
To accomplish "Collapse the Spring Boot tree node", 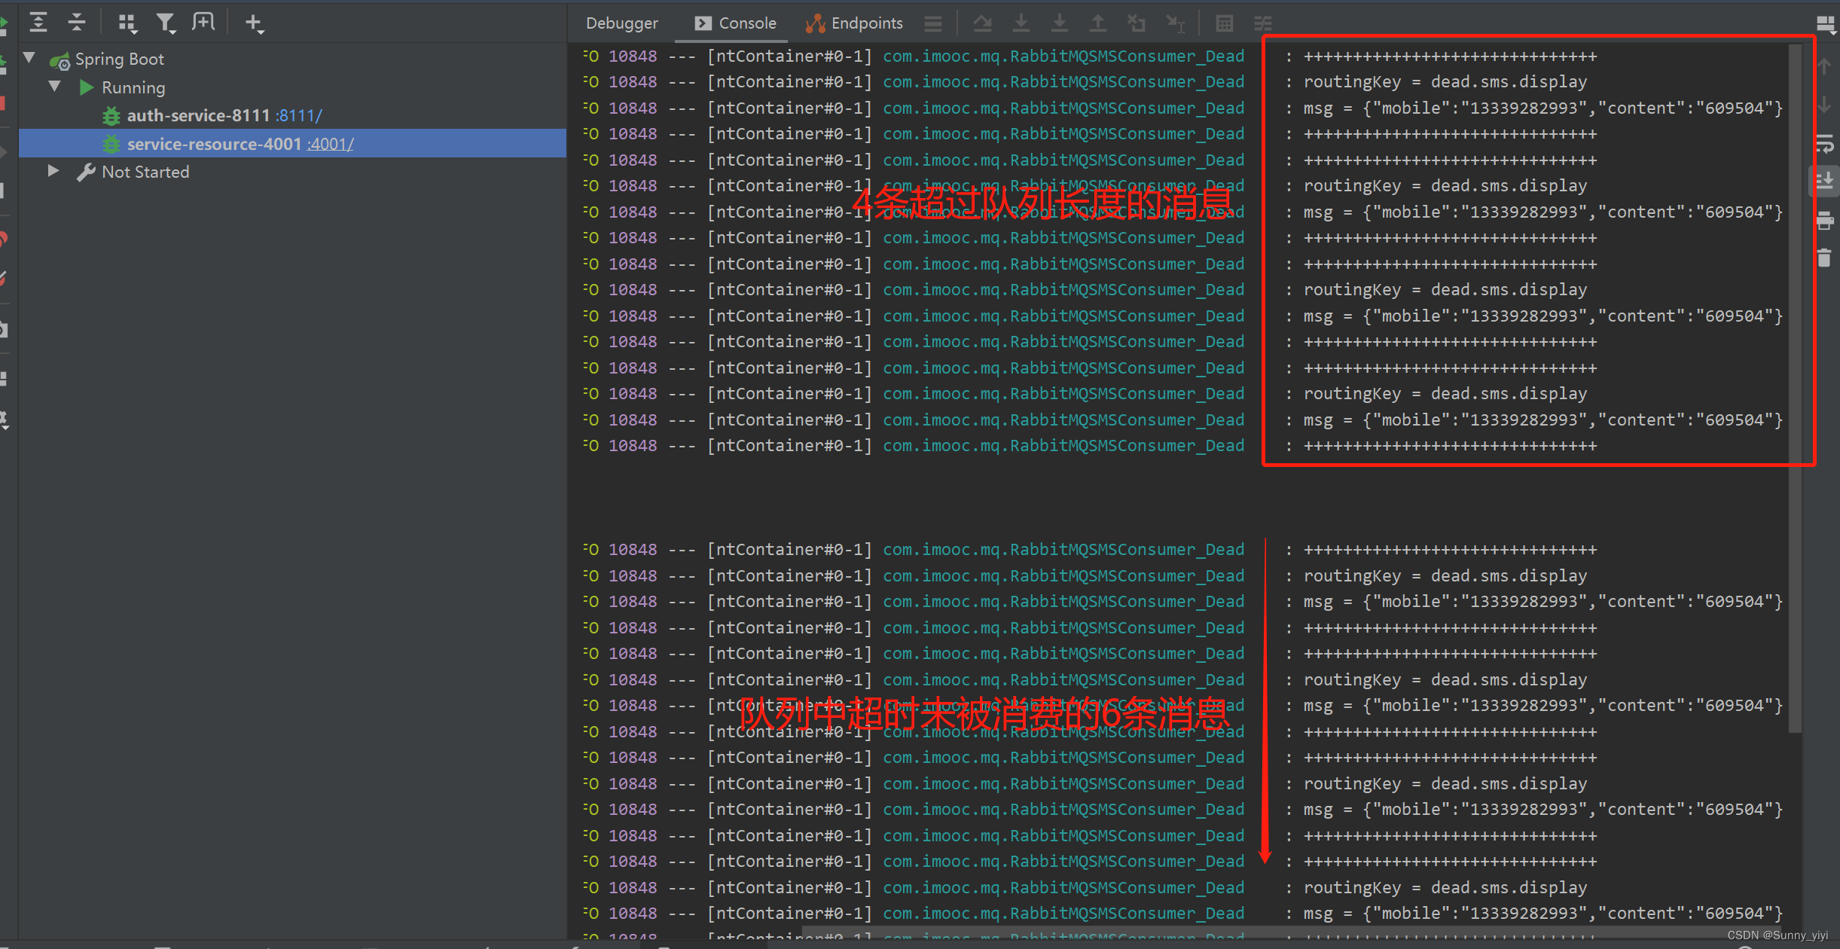I will pyautogui.click(x=29, y=57).
